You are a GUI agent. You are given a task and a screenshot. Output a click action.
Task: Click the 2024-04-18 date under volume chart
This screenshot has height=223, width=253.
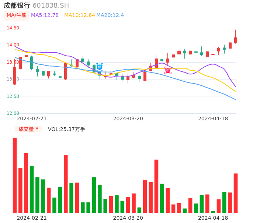coord(213,218)
